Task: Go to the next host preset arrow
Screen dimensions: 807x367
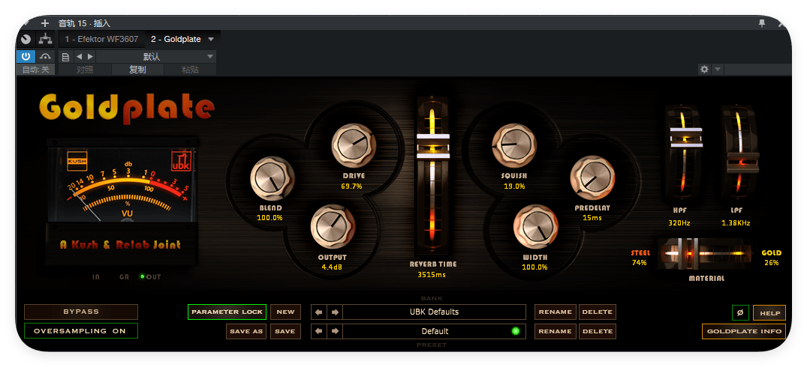Action: pos(90,56)
